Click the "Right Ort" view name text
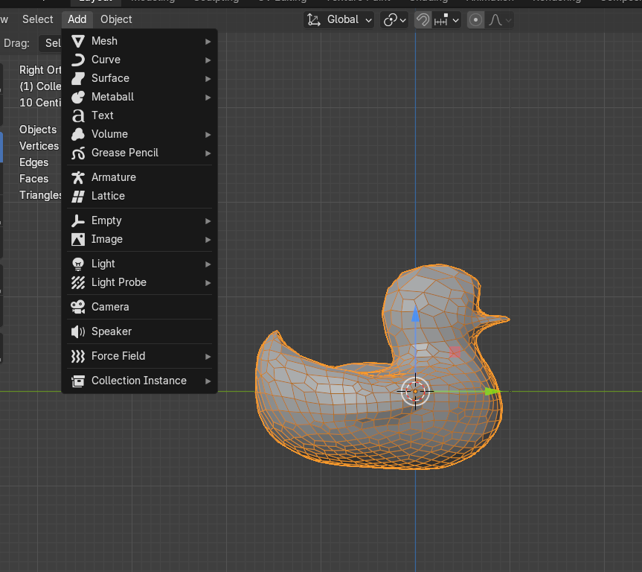Viewport: 642px width, 572px height. click(40, 70)
